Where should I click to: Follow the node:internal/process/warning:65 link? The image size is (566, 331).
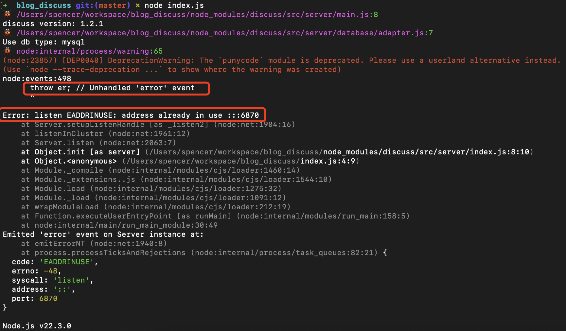tap(89, 51)
